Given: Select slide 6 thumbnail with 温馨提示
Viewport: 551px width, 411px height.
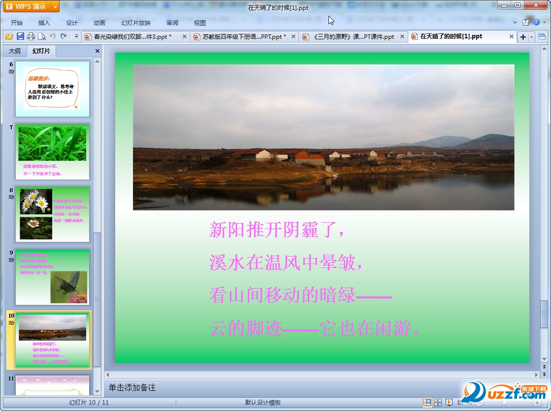Looking at the screenshot, I should [x=52, y=89].
